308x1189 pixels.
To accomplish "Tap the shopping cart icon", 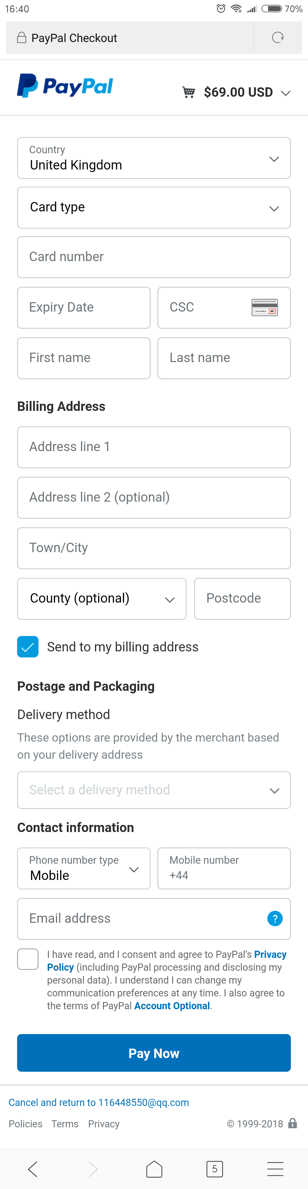I will 188,92.
